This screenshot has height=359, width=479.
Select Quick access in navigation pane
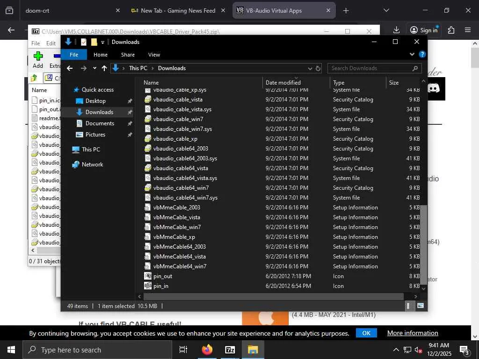coord(97,89)
